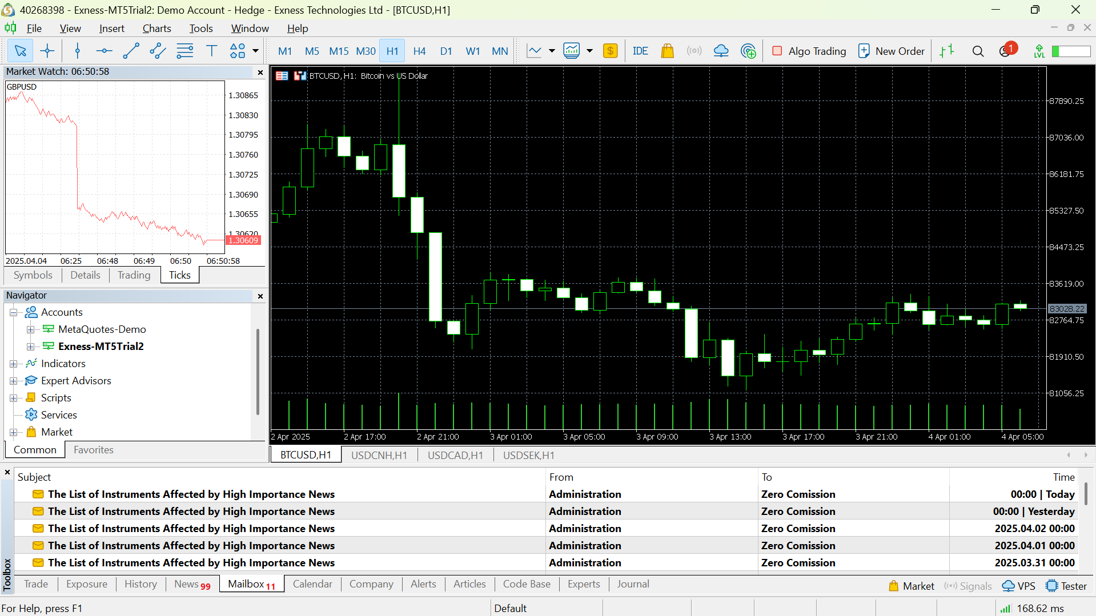
Task: Close the Market Watch panel
Action: coord(260,72)
